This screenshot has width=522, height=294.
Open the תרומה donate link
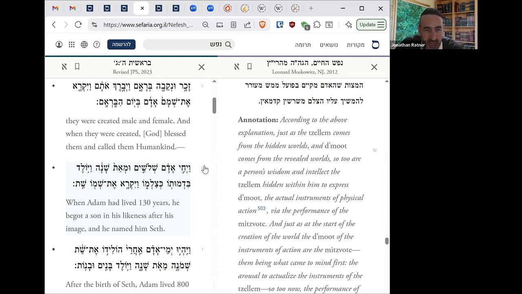303,45
